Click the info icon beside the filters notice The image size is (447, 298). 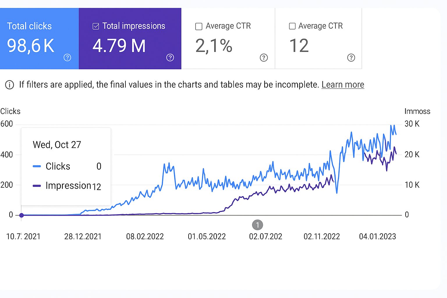[10, 85]
